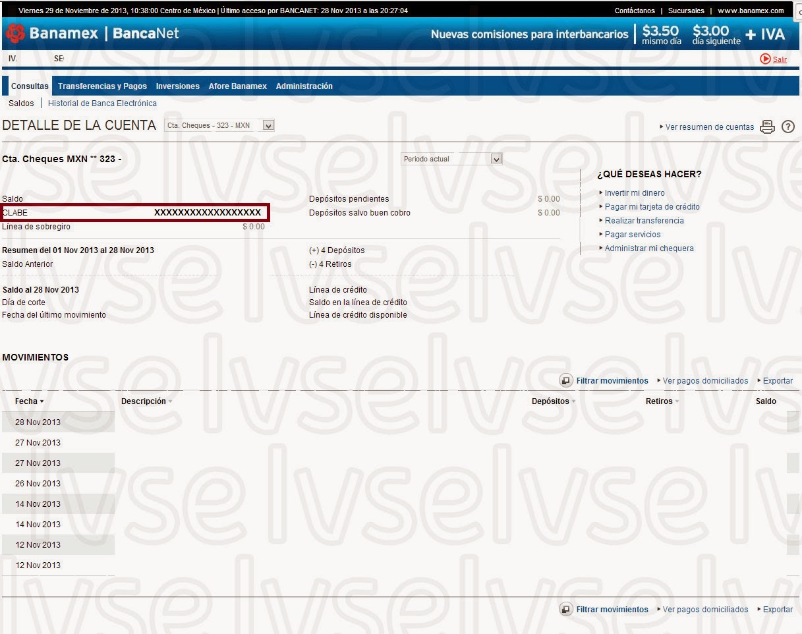Viewport: 802px width, 634px height.
Task: Click top Ver pagos domiciliados link
Action: click(705, 381)
